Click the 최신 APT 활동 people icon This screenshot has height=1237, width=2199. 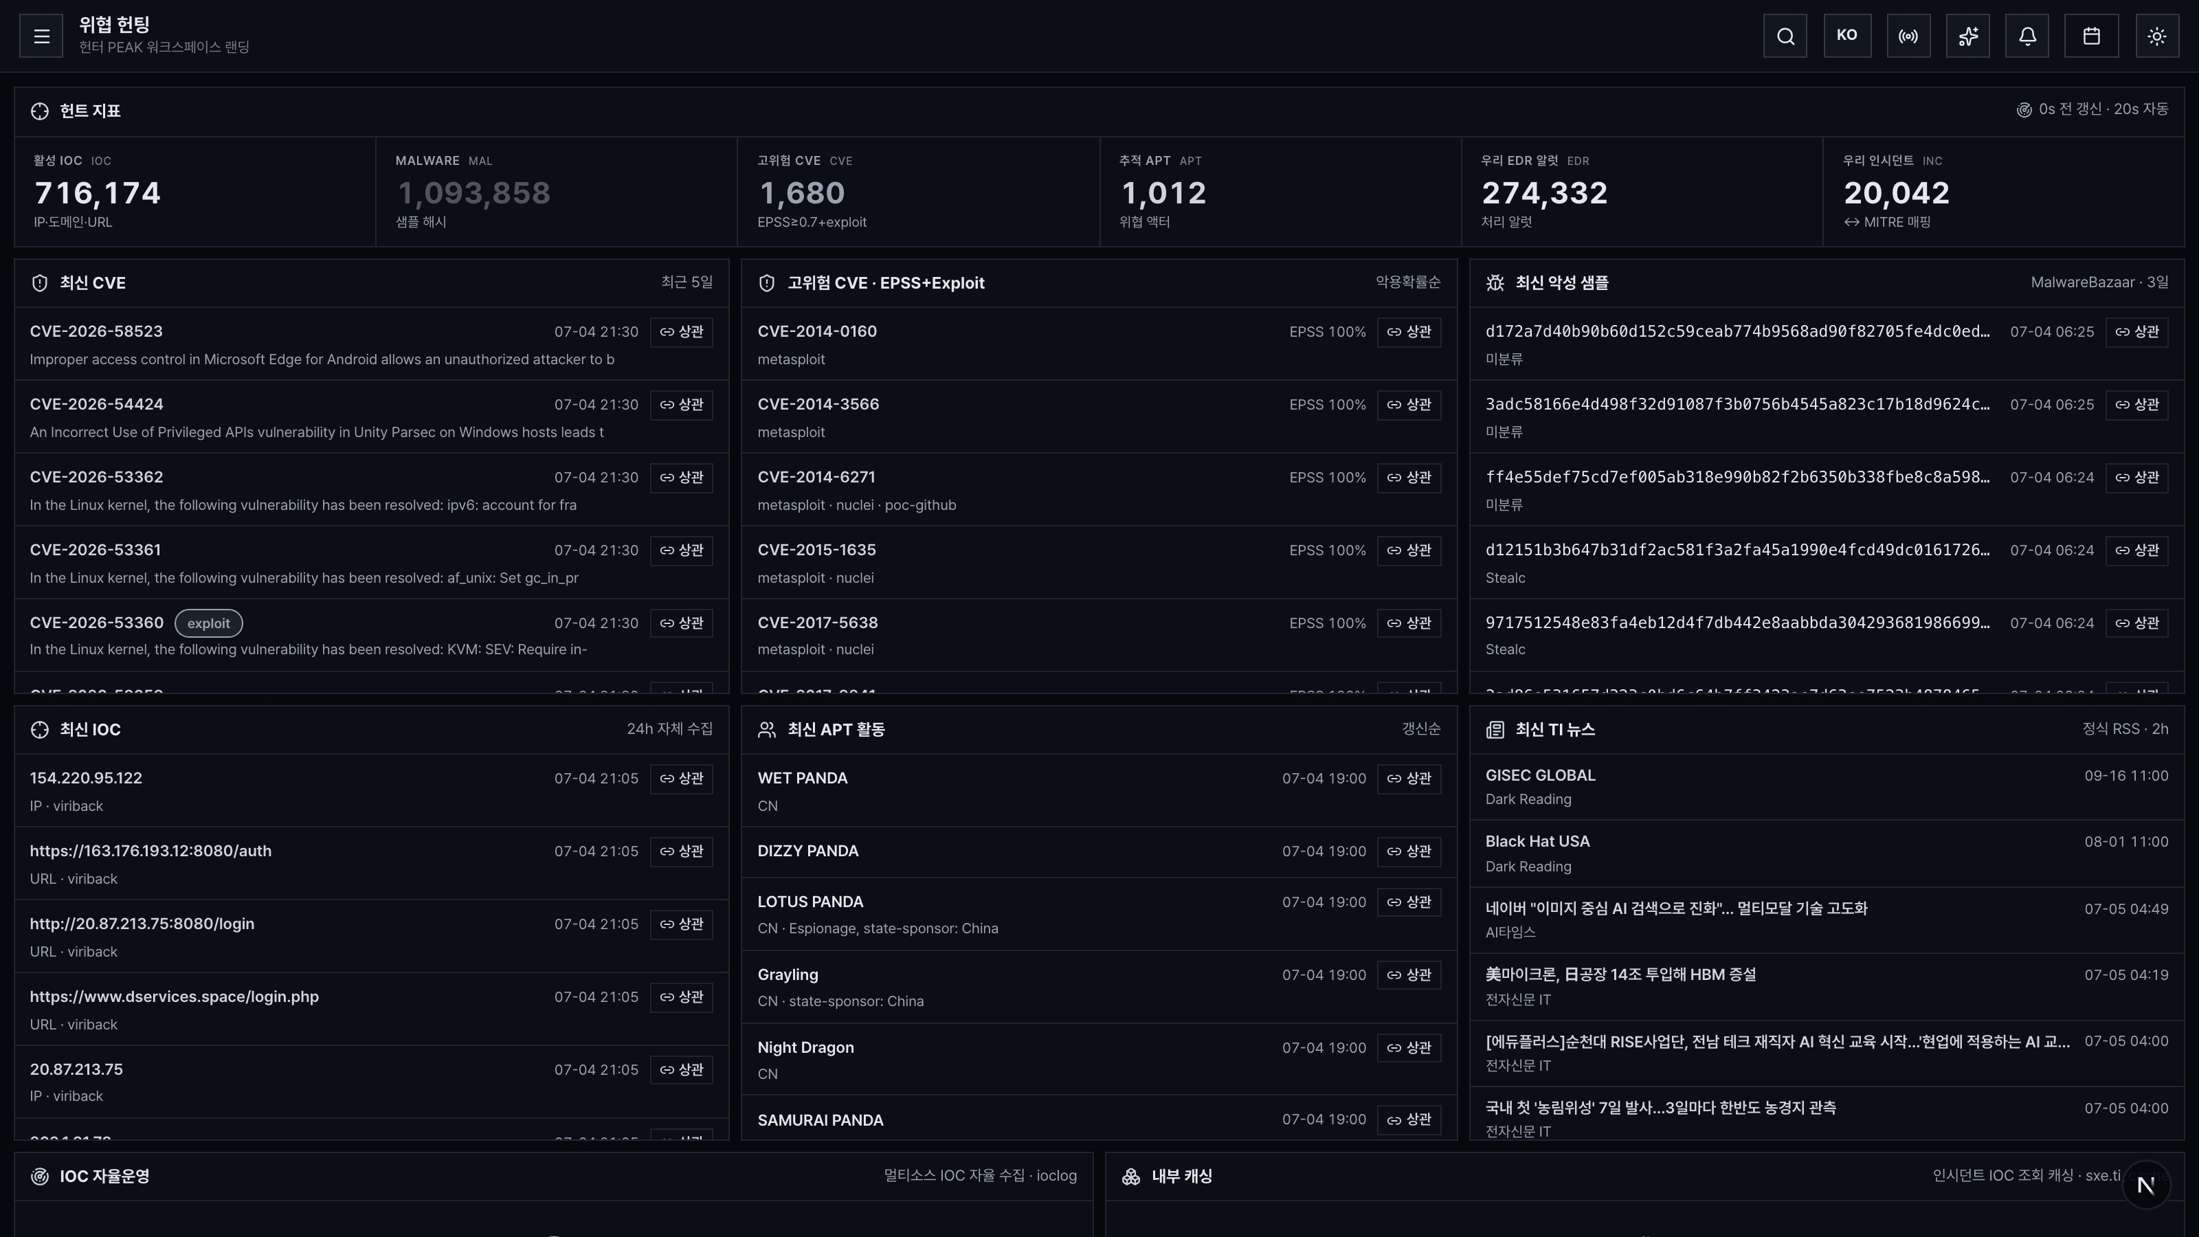[767, 730]
